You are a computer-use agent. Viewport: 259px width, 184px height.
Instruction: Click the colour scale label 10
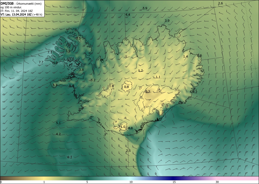[x=131, y=182]
